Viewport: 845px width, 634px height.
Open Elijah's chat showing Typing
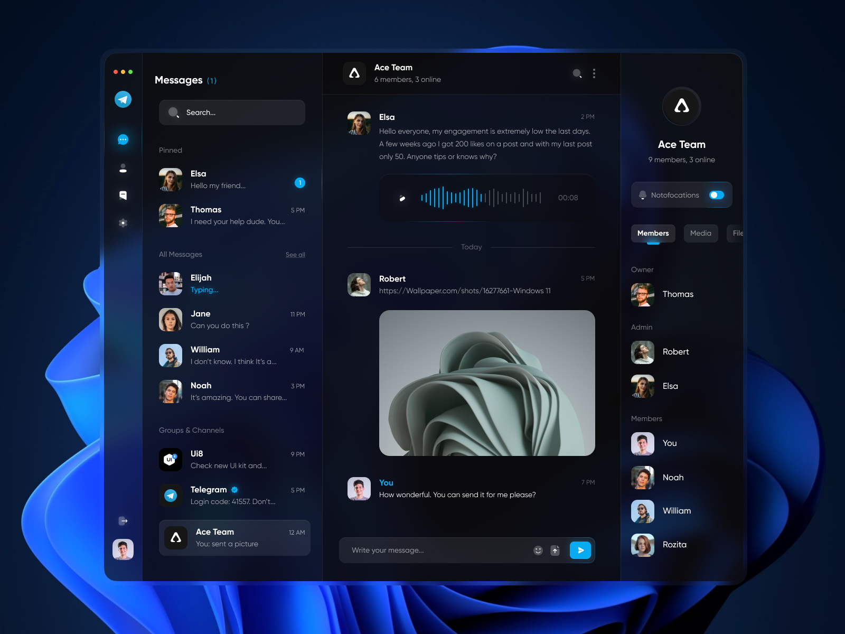pos(232,284)
